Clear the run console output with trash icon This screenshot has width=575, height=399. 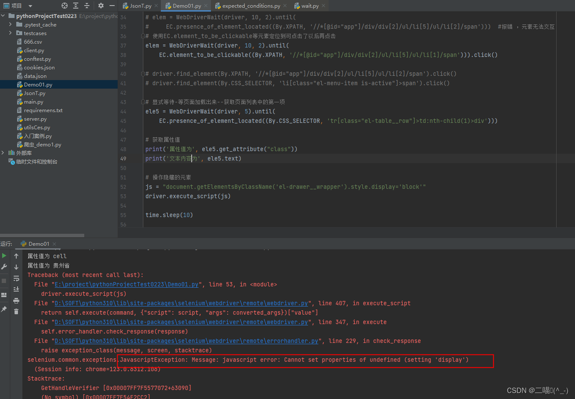click(x=16, y=311)
